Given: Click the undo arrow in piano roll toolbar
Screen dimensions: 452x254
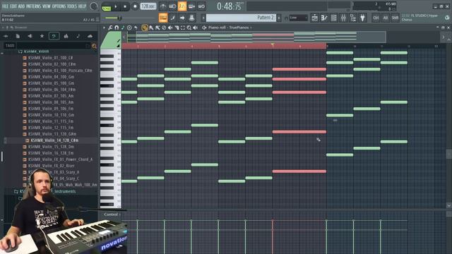Looking at the screenshot, I should [136, 28].
